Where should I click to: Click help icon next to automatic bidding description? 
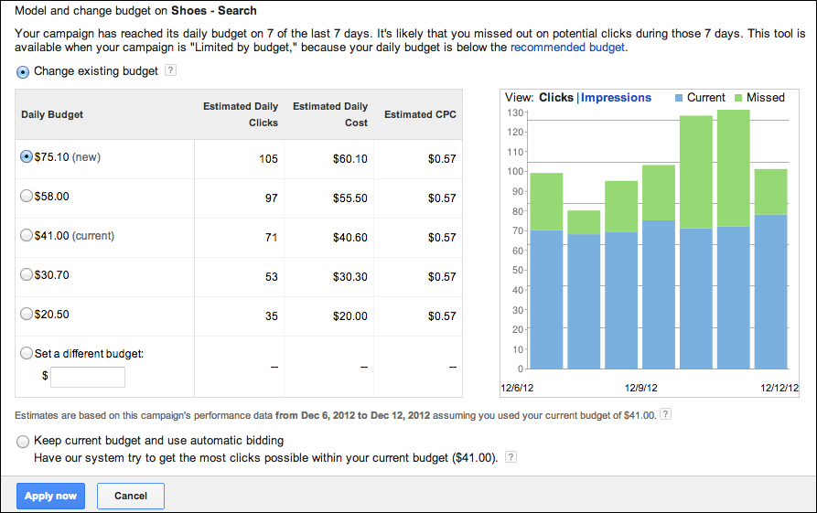[x=511, y=457]
